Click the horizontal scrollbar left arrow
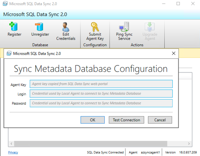This screenshot has height=156, width=200. point(11,144)
